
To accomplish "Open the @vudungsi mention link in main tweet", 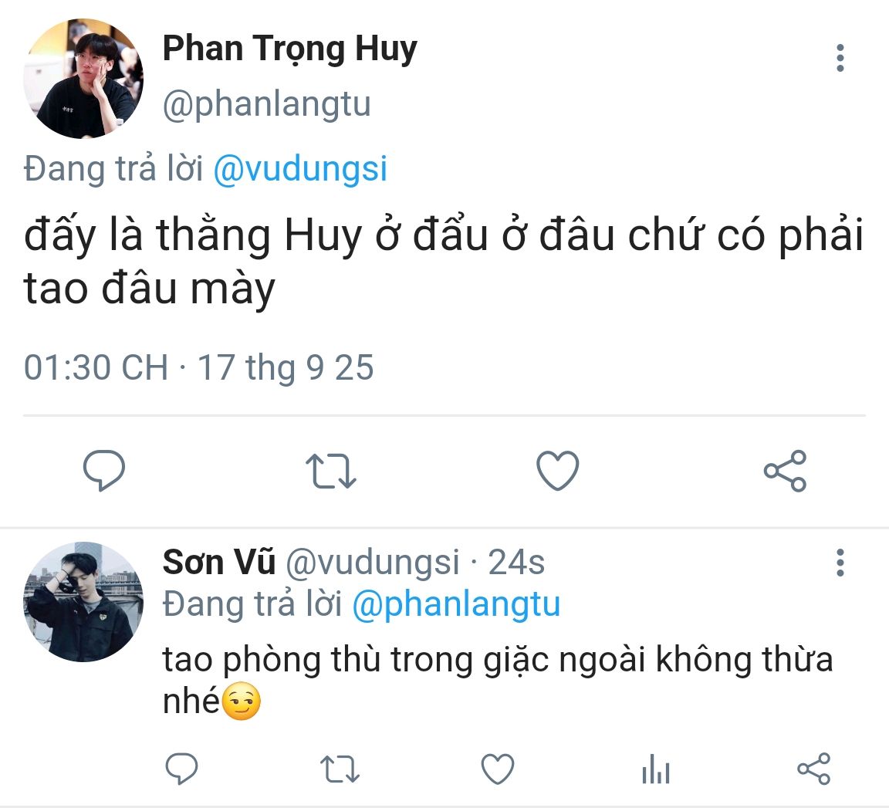I will pyautogui.click(x=299, y=169).
